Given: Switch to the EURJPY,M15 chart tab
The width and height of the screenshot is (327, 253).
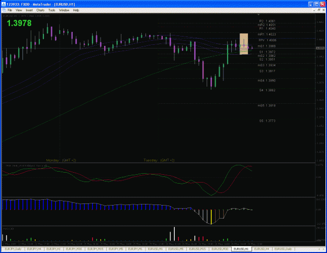Looking at the screenshot, I should click(95, 249).
